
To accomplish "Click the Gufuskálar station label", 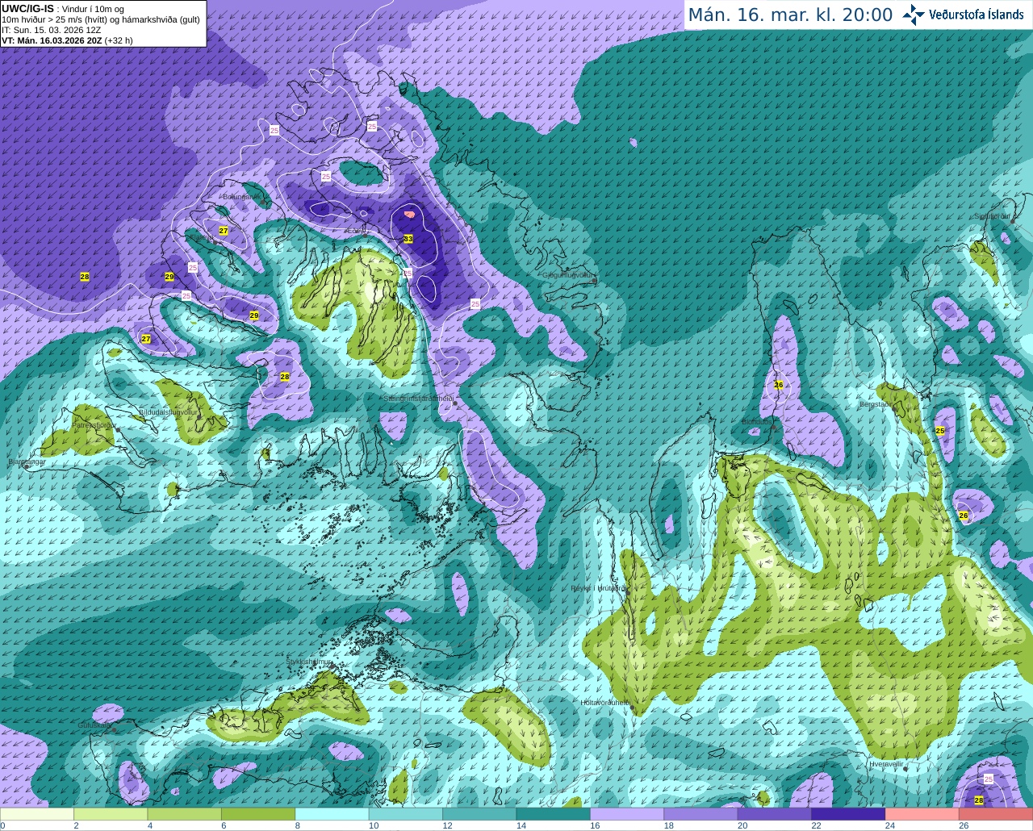I will (94, 725).
